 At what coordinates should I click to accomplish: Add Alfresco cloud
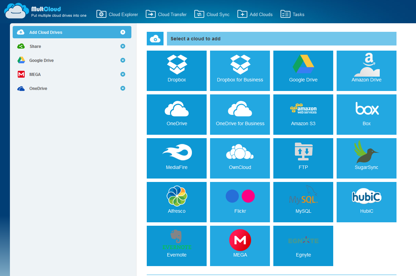[x=177, y=202]
